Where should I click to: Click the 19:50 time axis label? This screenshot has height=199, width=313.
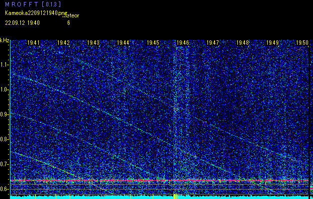point(302,43)
